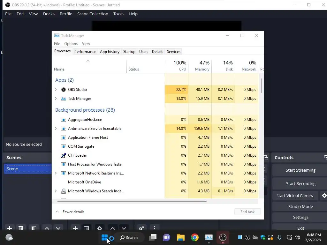The image size is (327, 245).
Task: Open OBS Scene Collection menu
Action: click(93, 14)
